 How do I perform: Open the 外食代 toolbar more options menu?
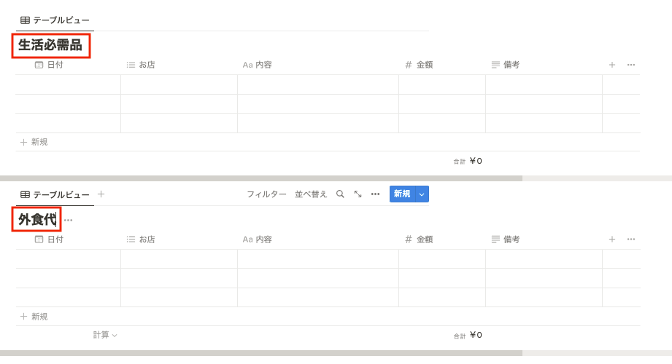coord(375,194)
